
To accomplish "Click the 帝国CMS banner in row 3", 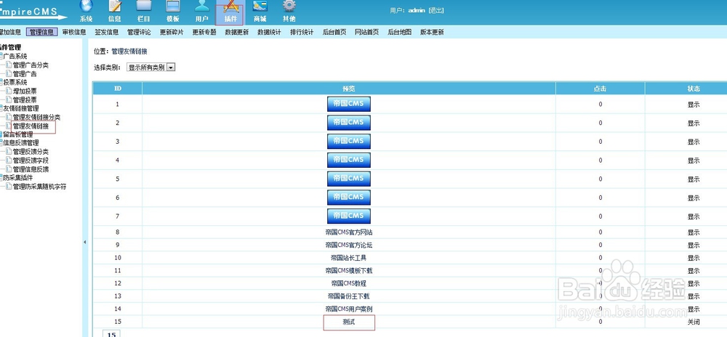I will coord(349,141).
